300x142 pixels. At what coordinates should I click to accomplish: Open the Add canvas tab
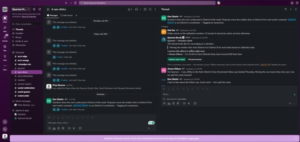coord(66,15)
